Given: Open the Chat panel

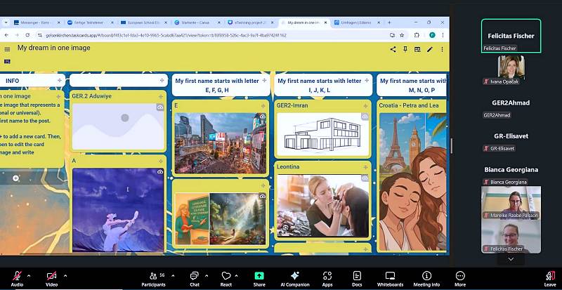Looking at the screenshot, I should (195, 279).
